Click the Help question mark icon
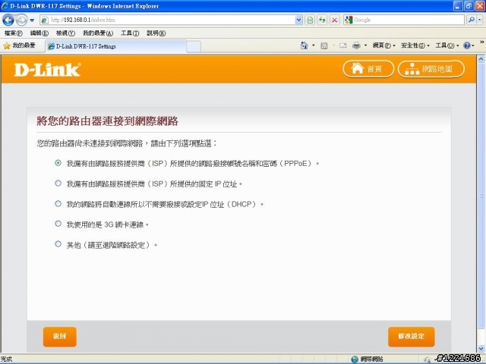Image resolution: width=486 pixels, height=364 pixels. click(x=467, y=45)
